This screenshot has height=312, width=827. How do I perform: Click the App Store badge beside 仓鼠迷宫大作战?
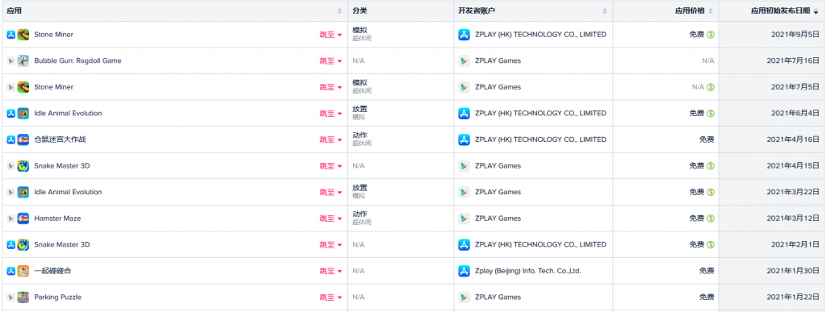10,140
